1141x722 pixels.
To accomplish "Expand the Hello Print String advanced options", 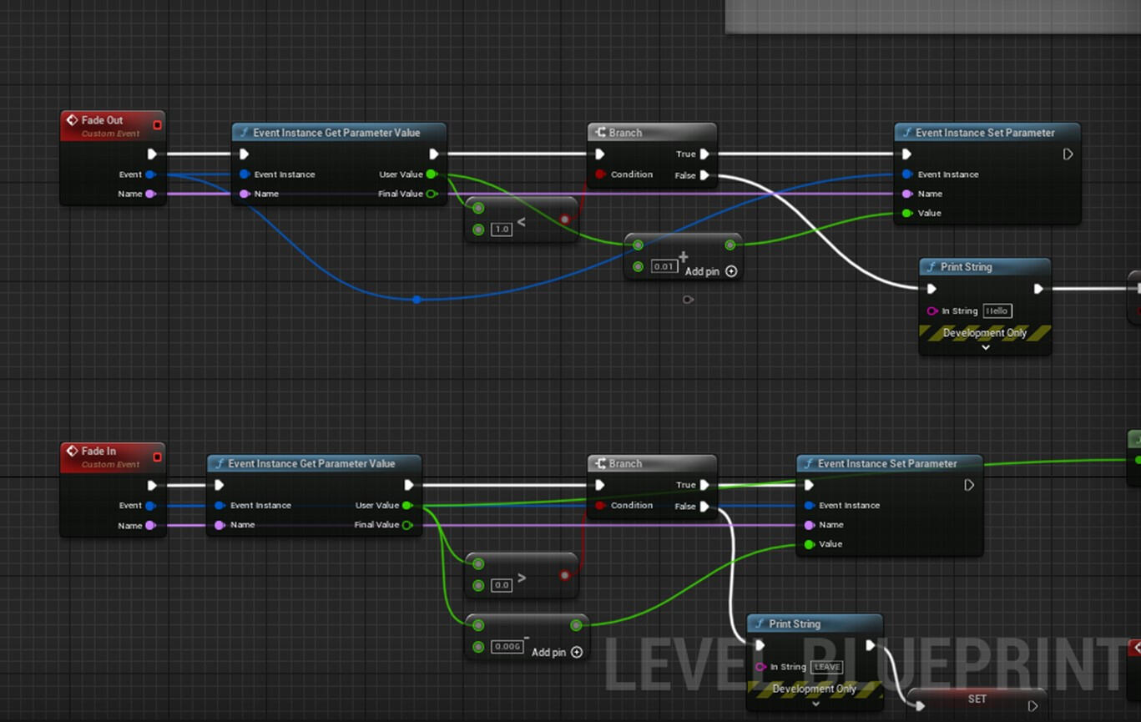I will click(985, 347).
